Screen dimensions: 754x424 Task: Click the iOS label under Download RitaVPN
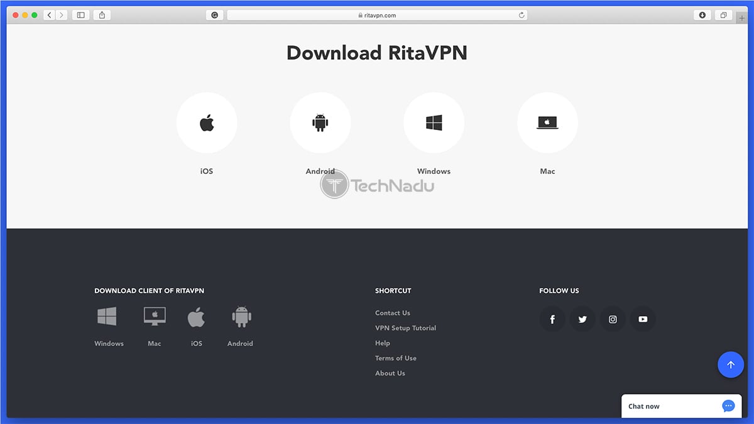coord(207,171)
